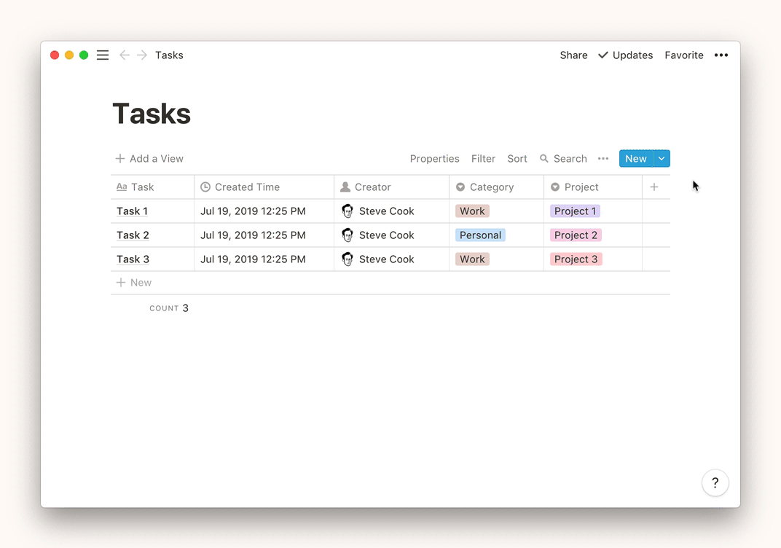Click the Share button
781x548 pixels.
coord(573,55)
